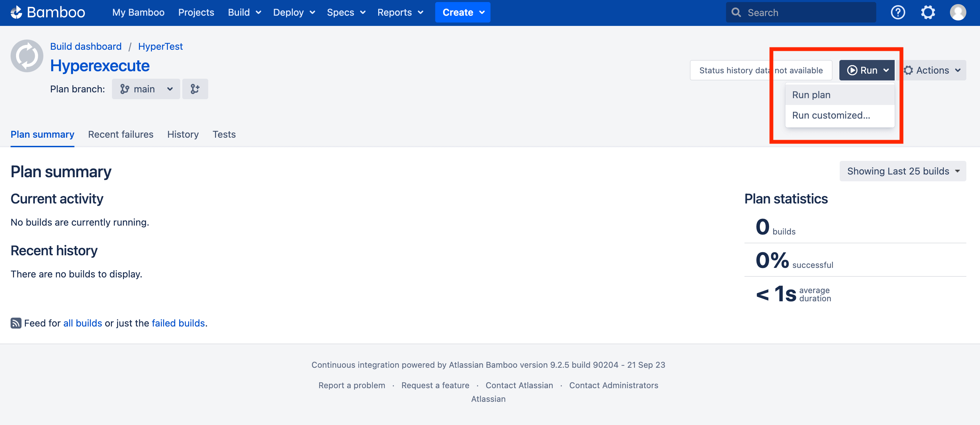The image size is (980, 425).
Task: Click the search magnifier icon
Action: pyautogui.click(x=736, y=12)
